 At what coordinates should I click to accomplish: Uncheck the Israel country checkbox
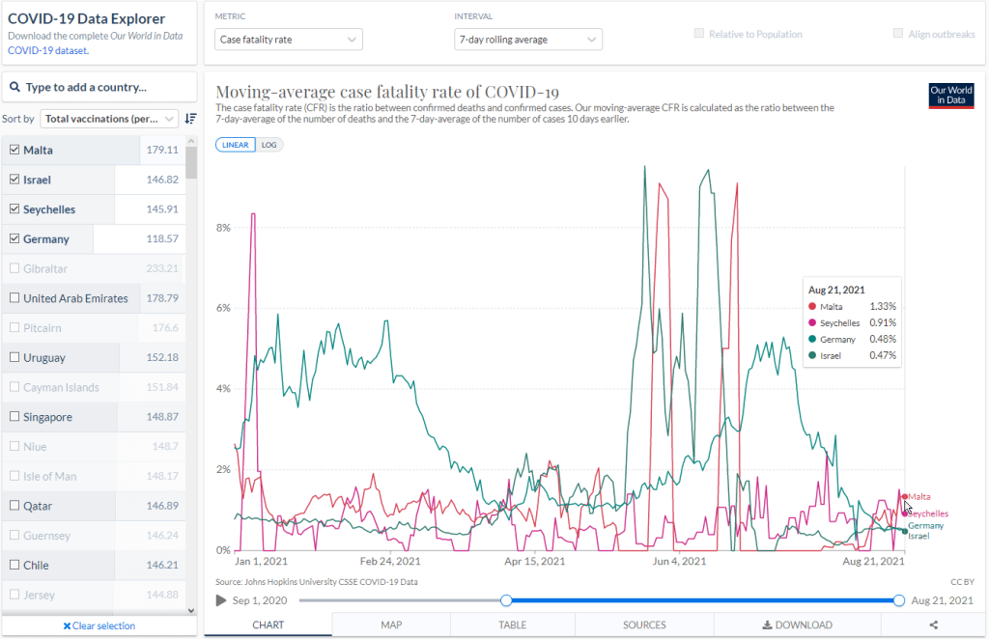pos(14,180)
